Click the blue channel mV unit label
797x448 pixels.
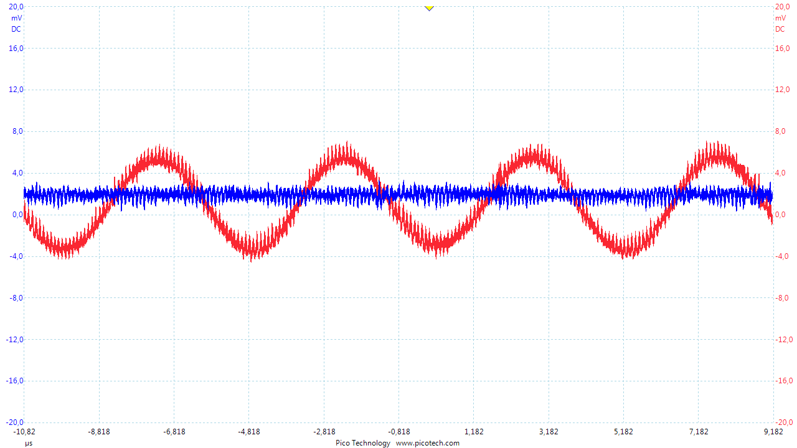16,18
